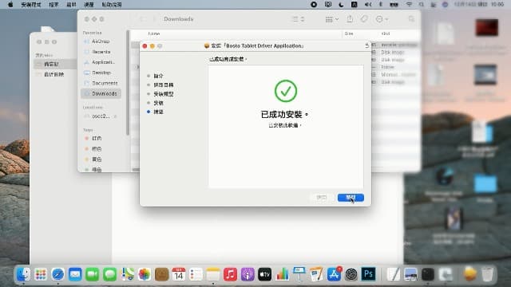Click the Do Not Disturb moon icon
The width and height of the screenshot is (511, 287).
tap(341, 5)
